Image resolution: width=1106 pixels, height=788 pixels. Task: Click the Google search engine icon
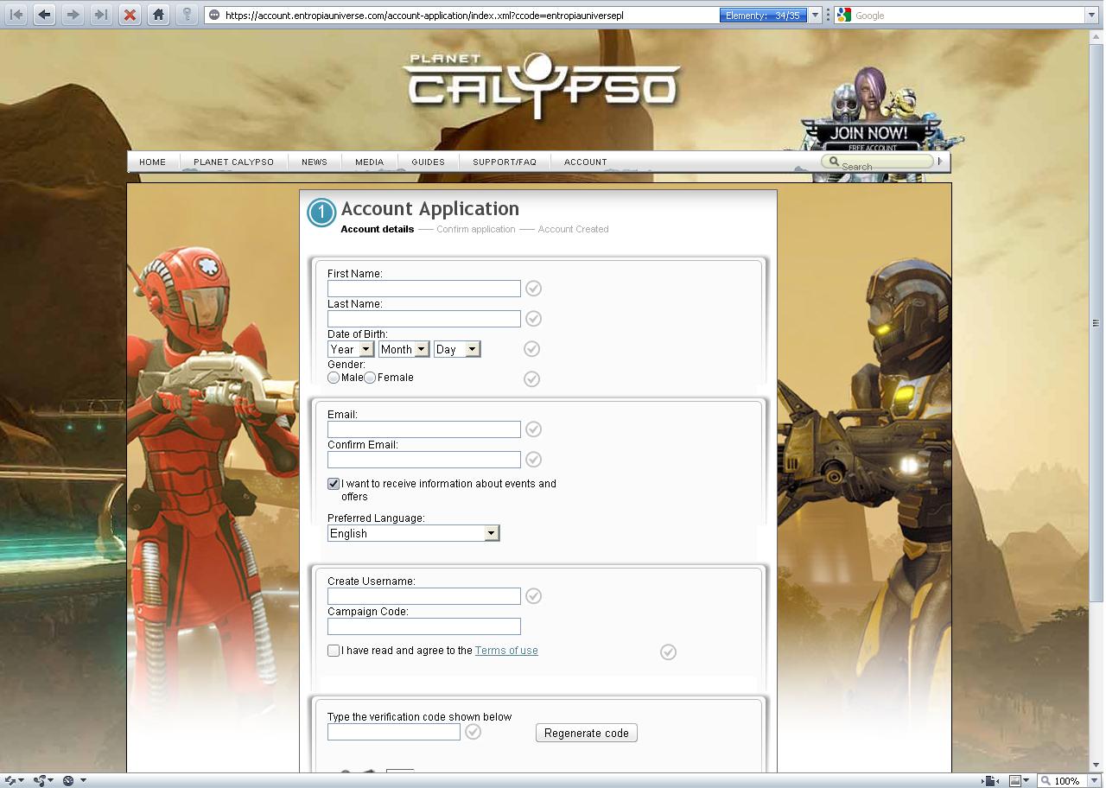point(844,15)
